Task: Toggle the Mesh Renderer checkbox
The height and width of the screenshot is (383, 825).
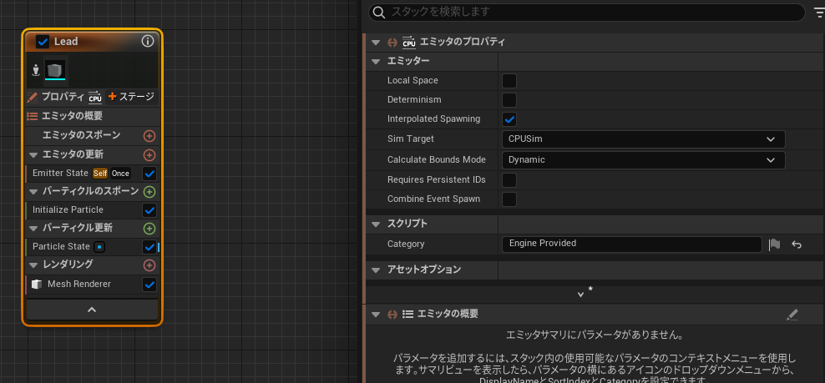Action: coord(149,284)
